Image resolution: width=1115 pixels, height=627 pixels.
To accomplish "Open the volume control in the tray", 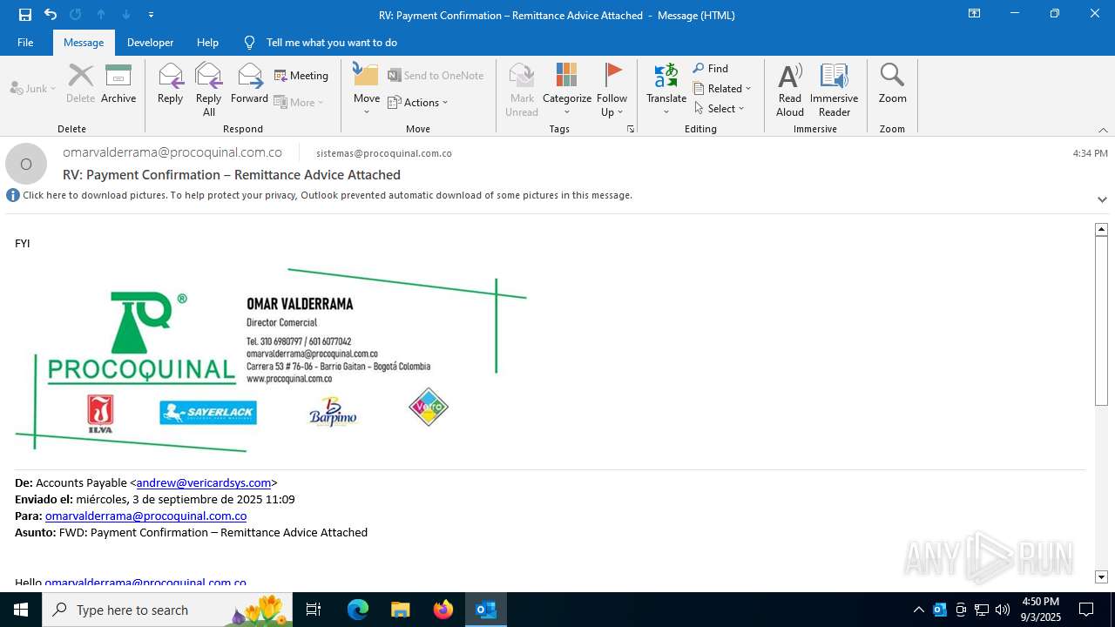I will (x=1003, y=610).
